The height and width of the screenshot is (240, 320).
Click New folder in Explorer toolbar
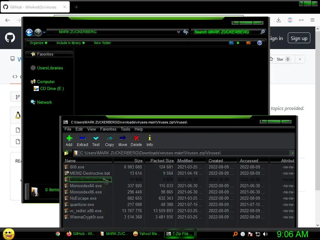pyautogui.click(x=102, y=43)
